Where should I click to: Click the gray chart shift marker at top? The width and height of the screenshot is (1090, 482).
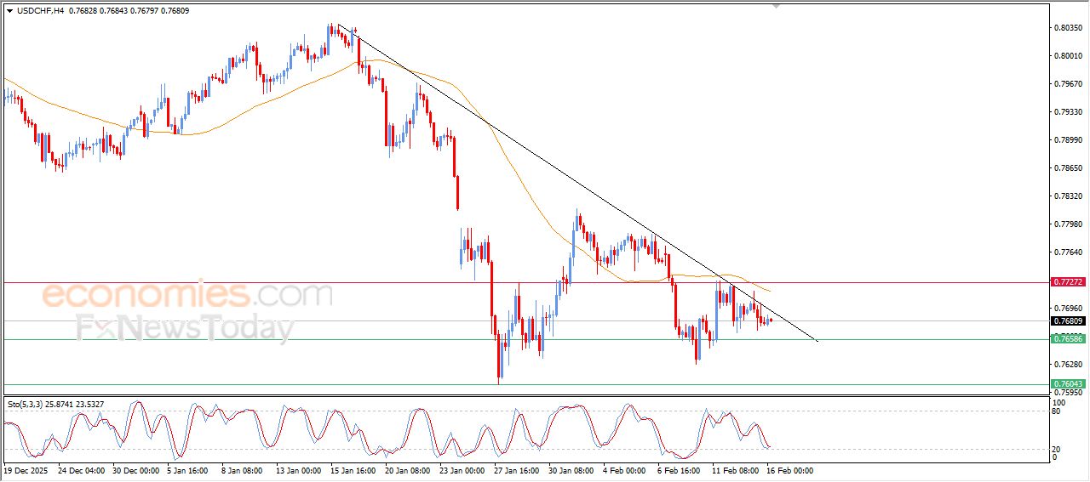pos(776,6)
